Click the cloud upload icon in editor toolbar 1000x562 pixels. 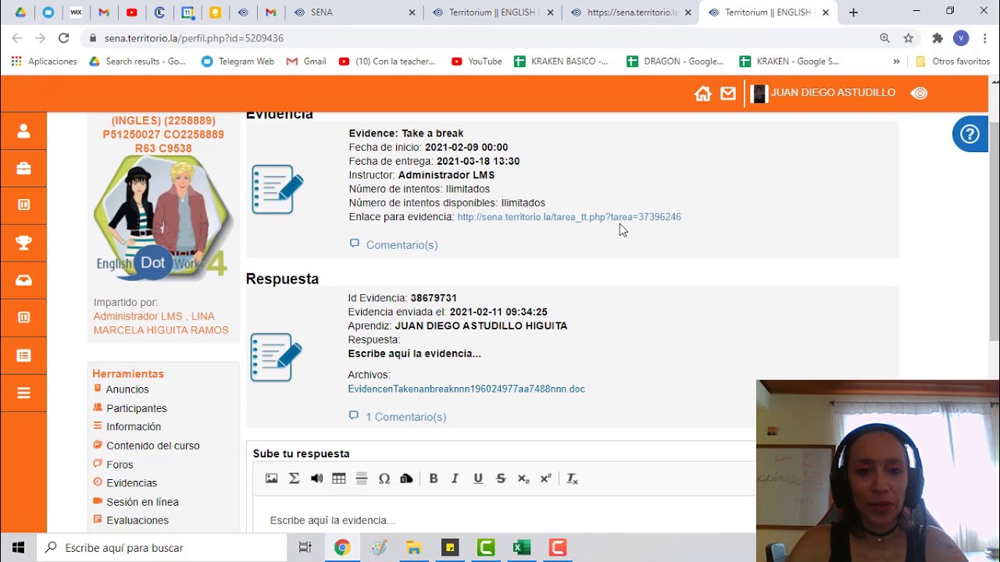[406, 478]
